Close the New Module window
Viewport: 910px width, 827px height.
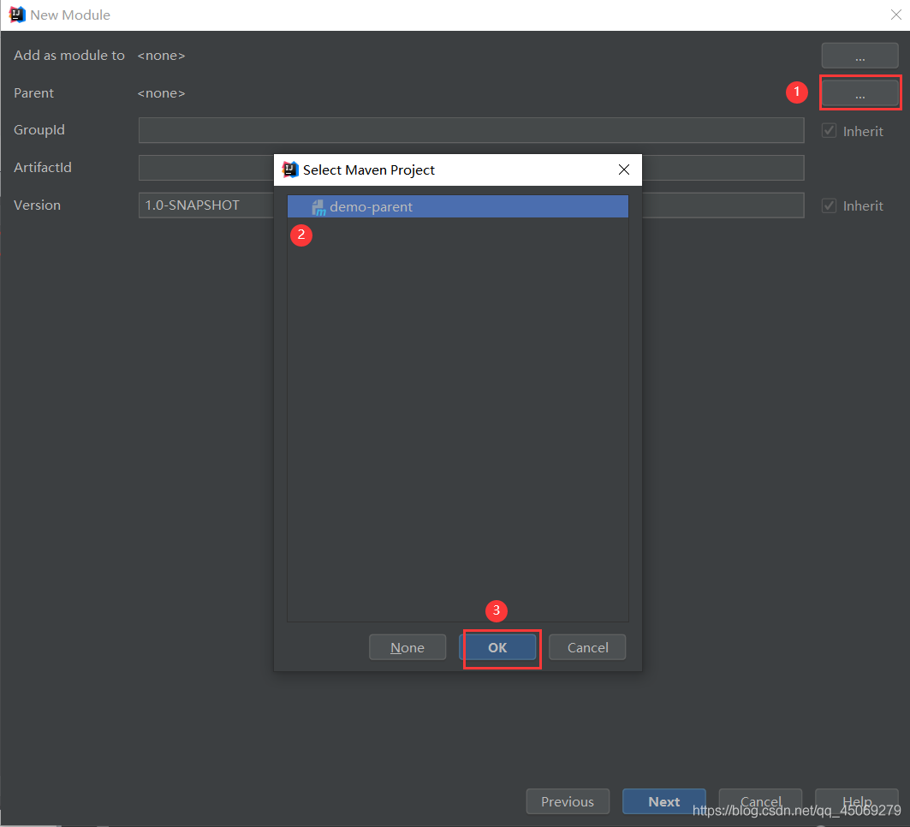[896, 15]
